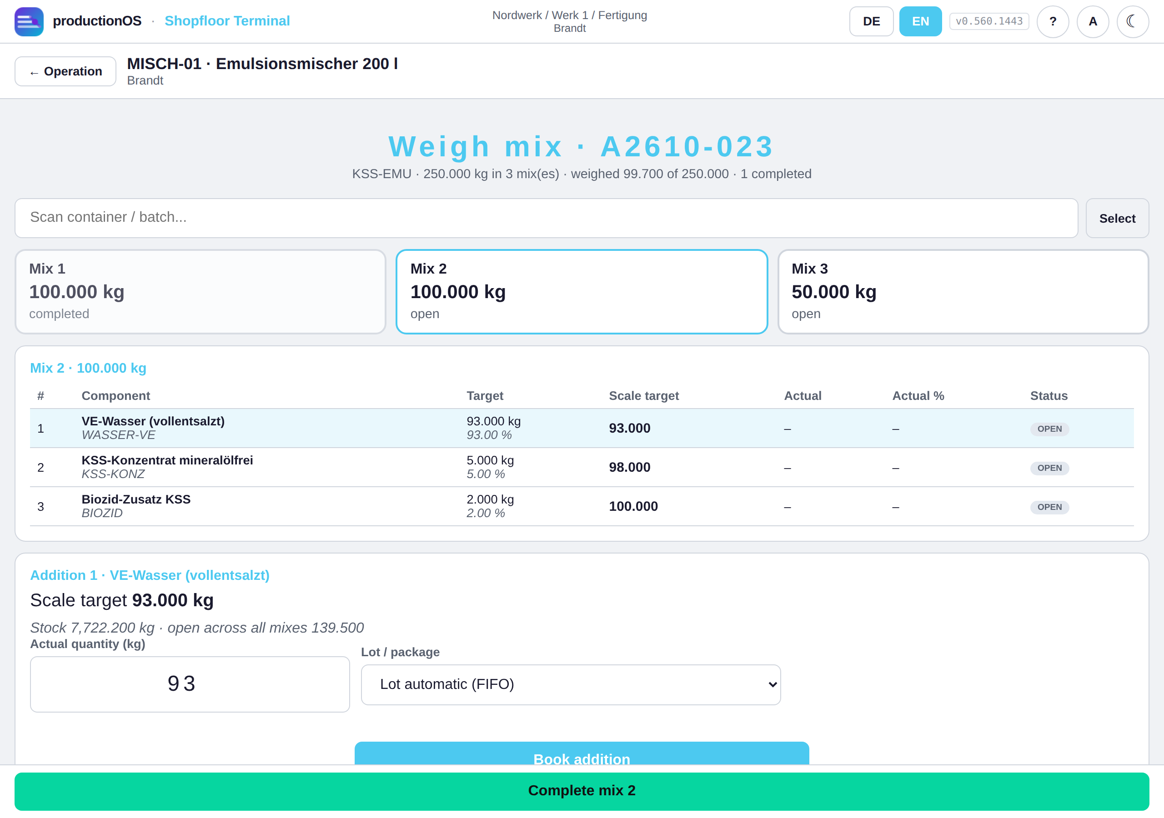Select the Mix 1 completed card
The image size is (1164, 818).
pyautogui.click(x=200, y=291)
